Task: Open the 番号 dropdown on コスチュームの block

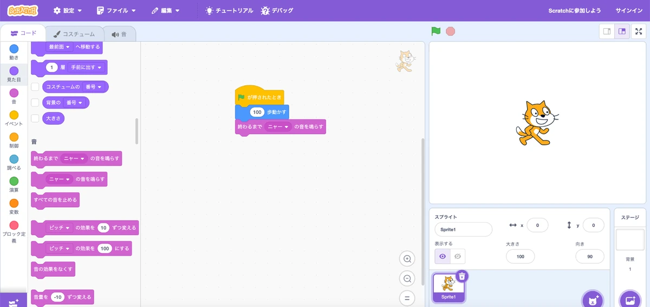Action: tap(93, 86)
